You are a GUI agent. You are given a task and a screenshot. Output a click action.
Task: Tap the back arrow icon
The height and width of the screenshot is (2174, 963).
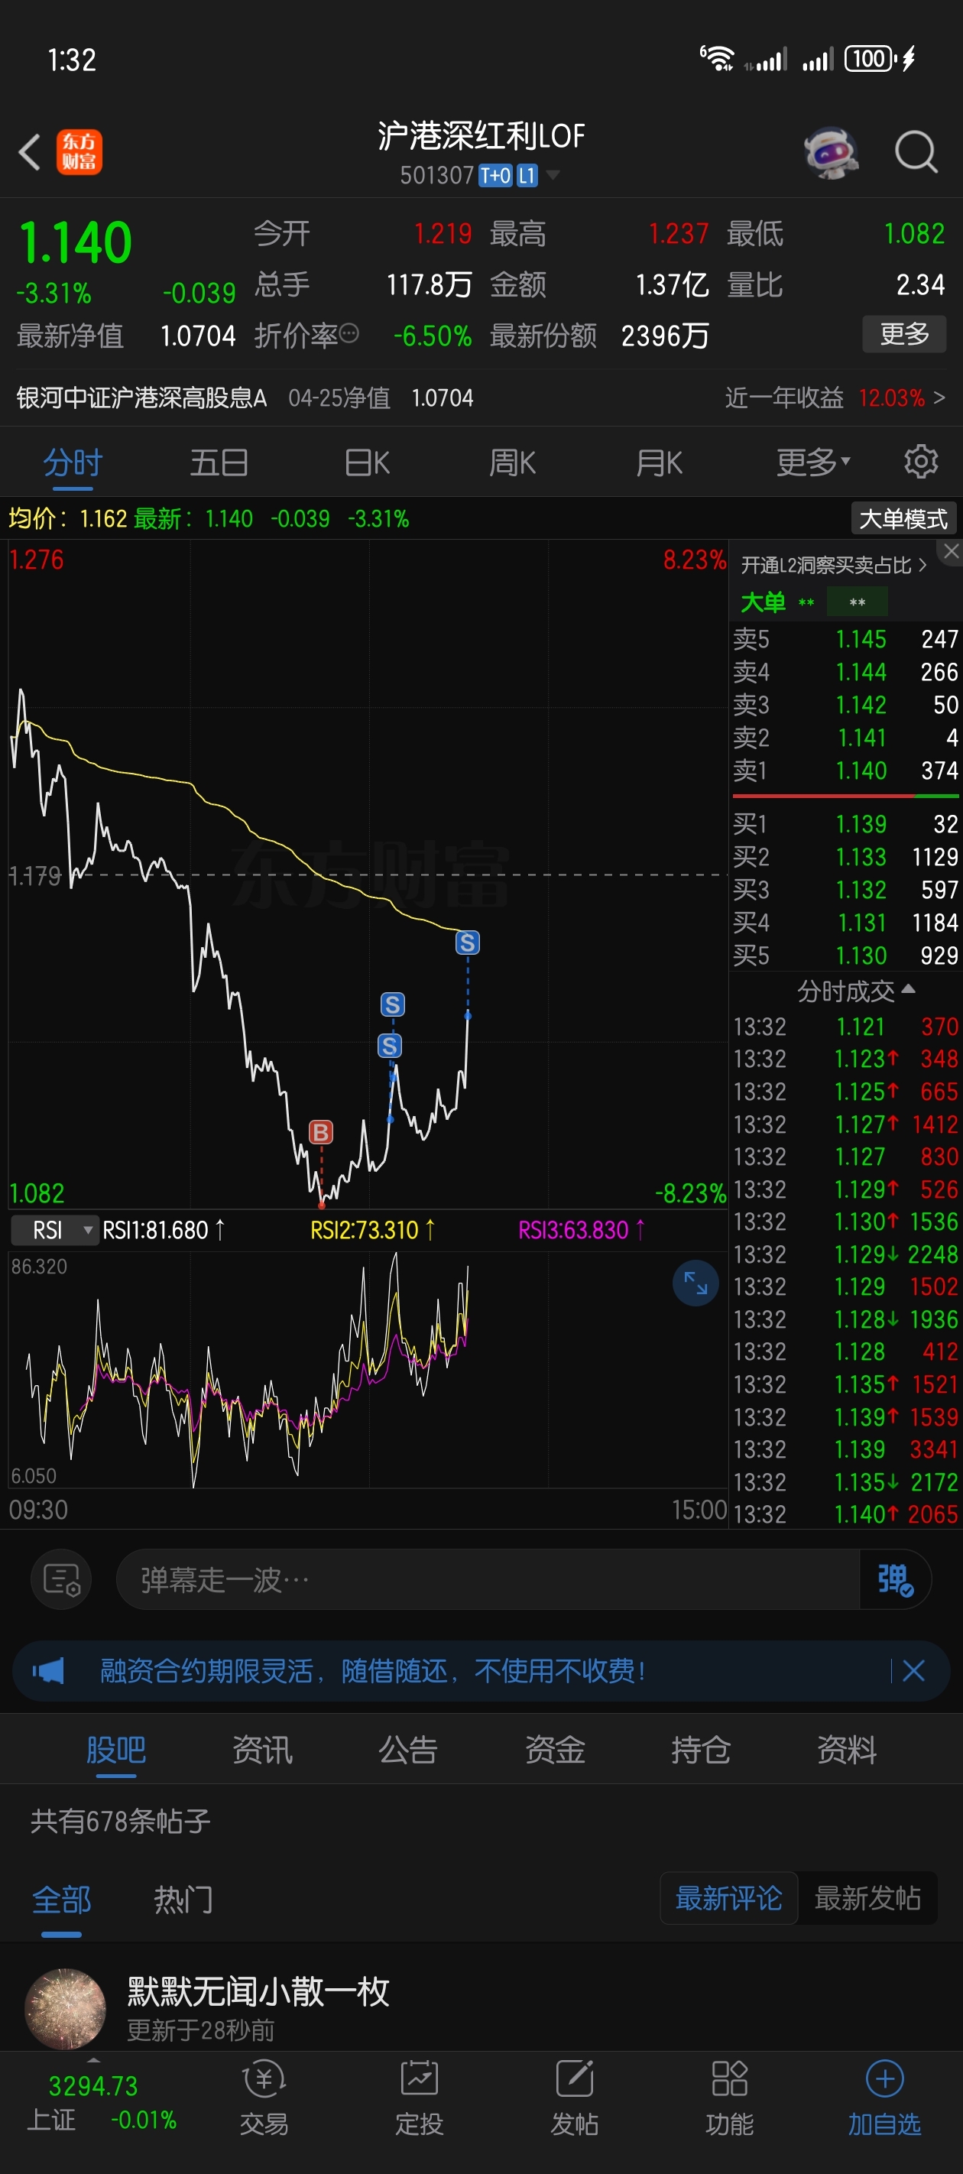pos(30,153)
